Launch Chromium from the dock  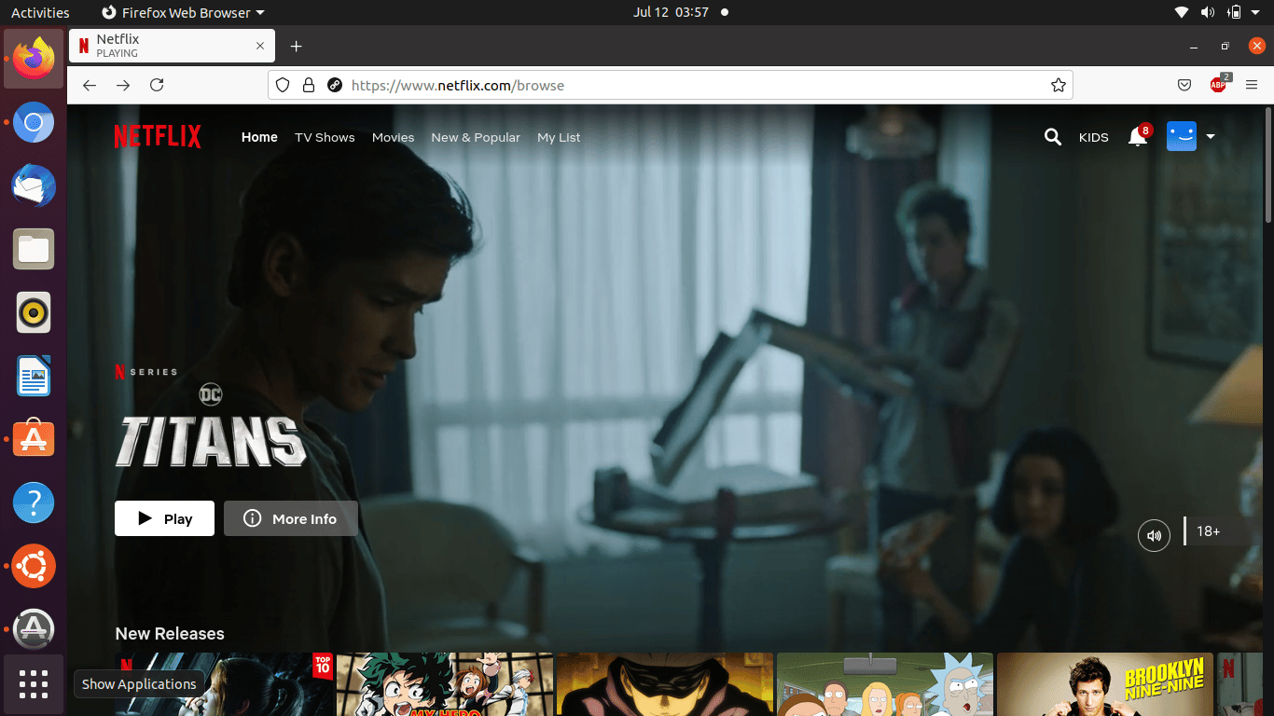(34, 122)
